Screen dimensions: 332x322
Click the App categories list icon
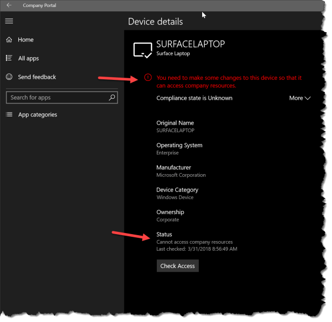[x=9, y=114]
